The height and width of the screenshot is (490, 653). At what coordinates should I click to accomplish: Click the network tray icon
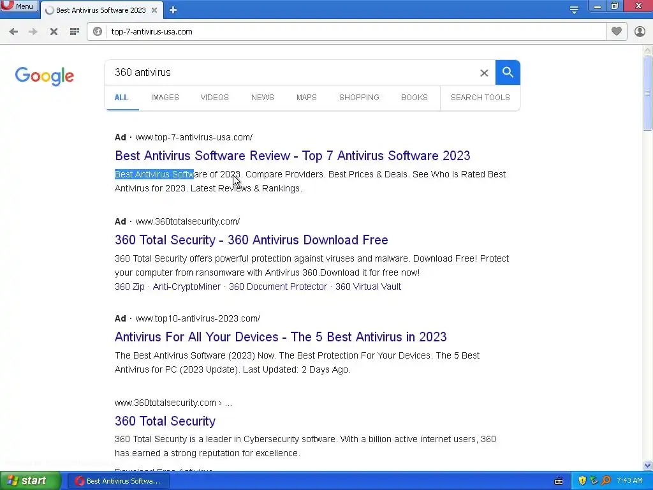pos(594,481)
